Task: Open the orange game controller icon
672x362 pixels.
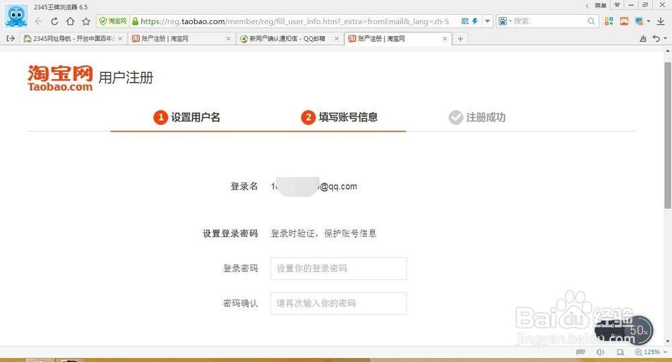Action: (624, 21)
